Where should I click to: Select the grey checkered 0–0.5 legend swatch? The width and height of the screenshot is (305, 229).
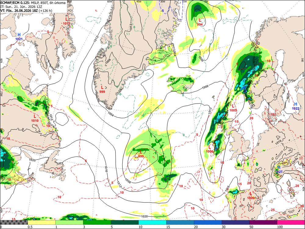14,222
